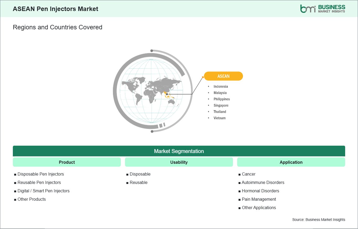Click the Source: Business Market Insights text

click(x=319, y=220)
